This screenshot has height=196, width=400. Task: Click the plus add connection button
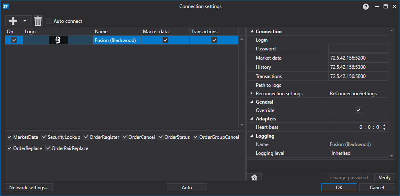[13, 21]
